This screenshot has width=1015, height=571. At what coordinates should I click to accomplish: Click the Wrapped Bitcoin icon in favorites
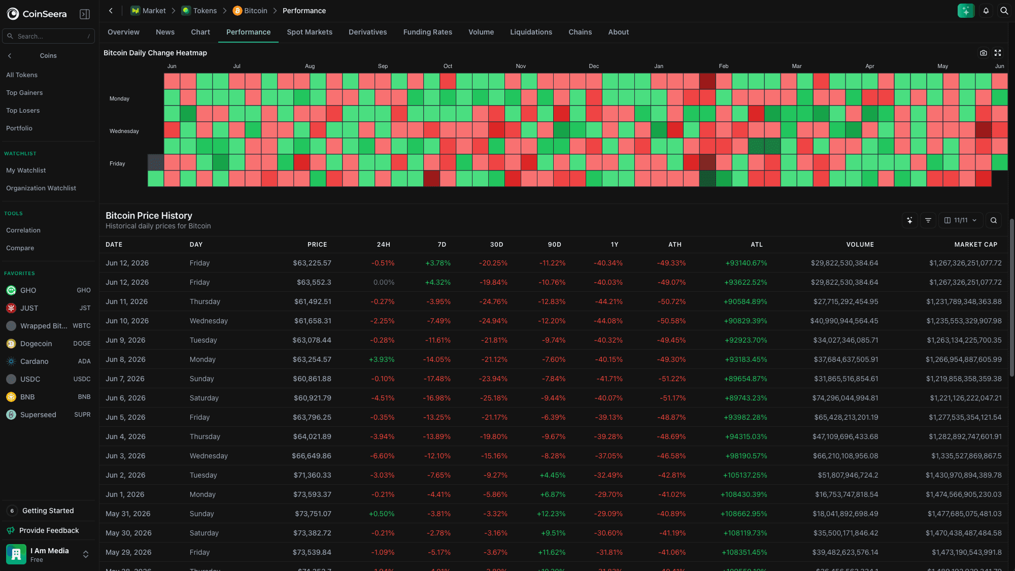point(11,326)
